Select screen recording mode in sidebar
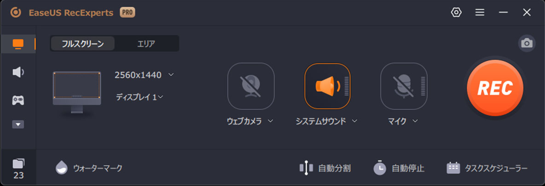 tap(18, 44)
